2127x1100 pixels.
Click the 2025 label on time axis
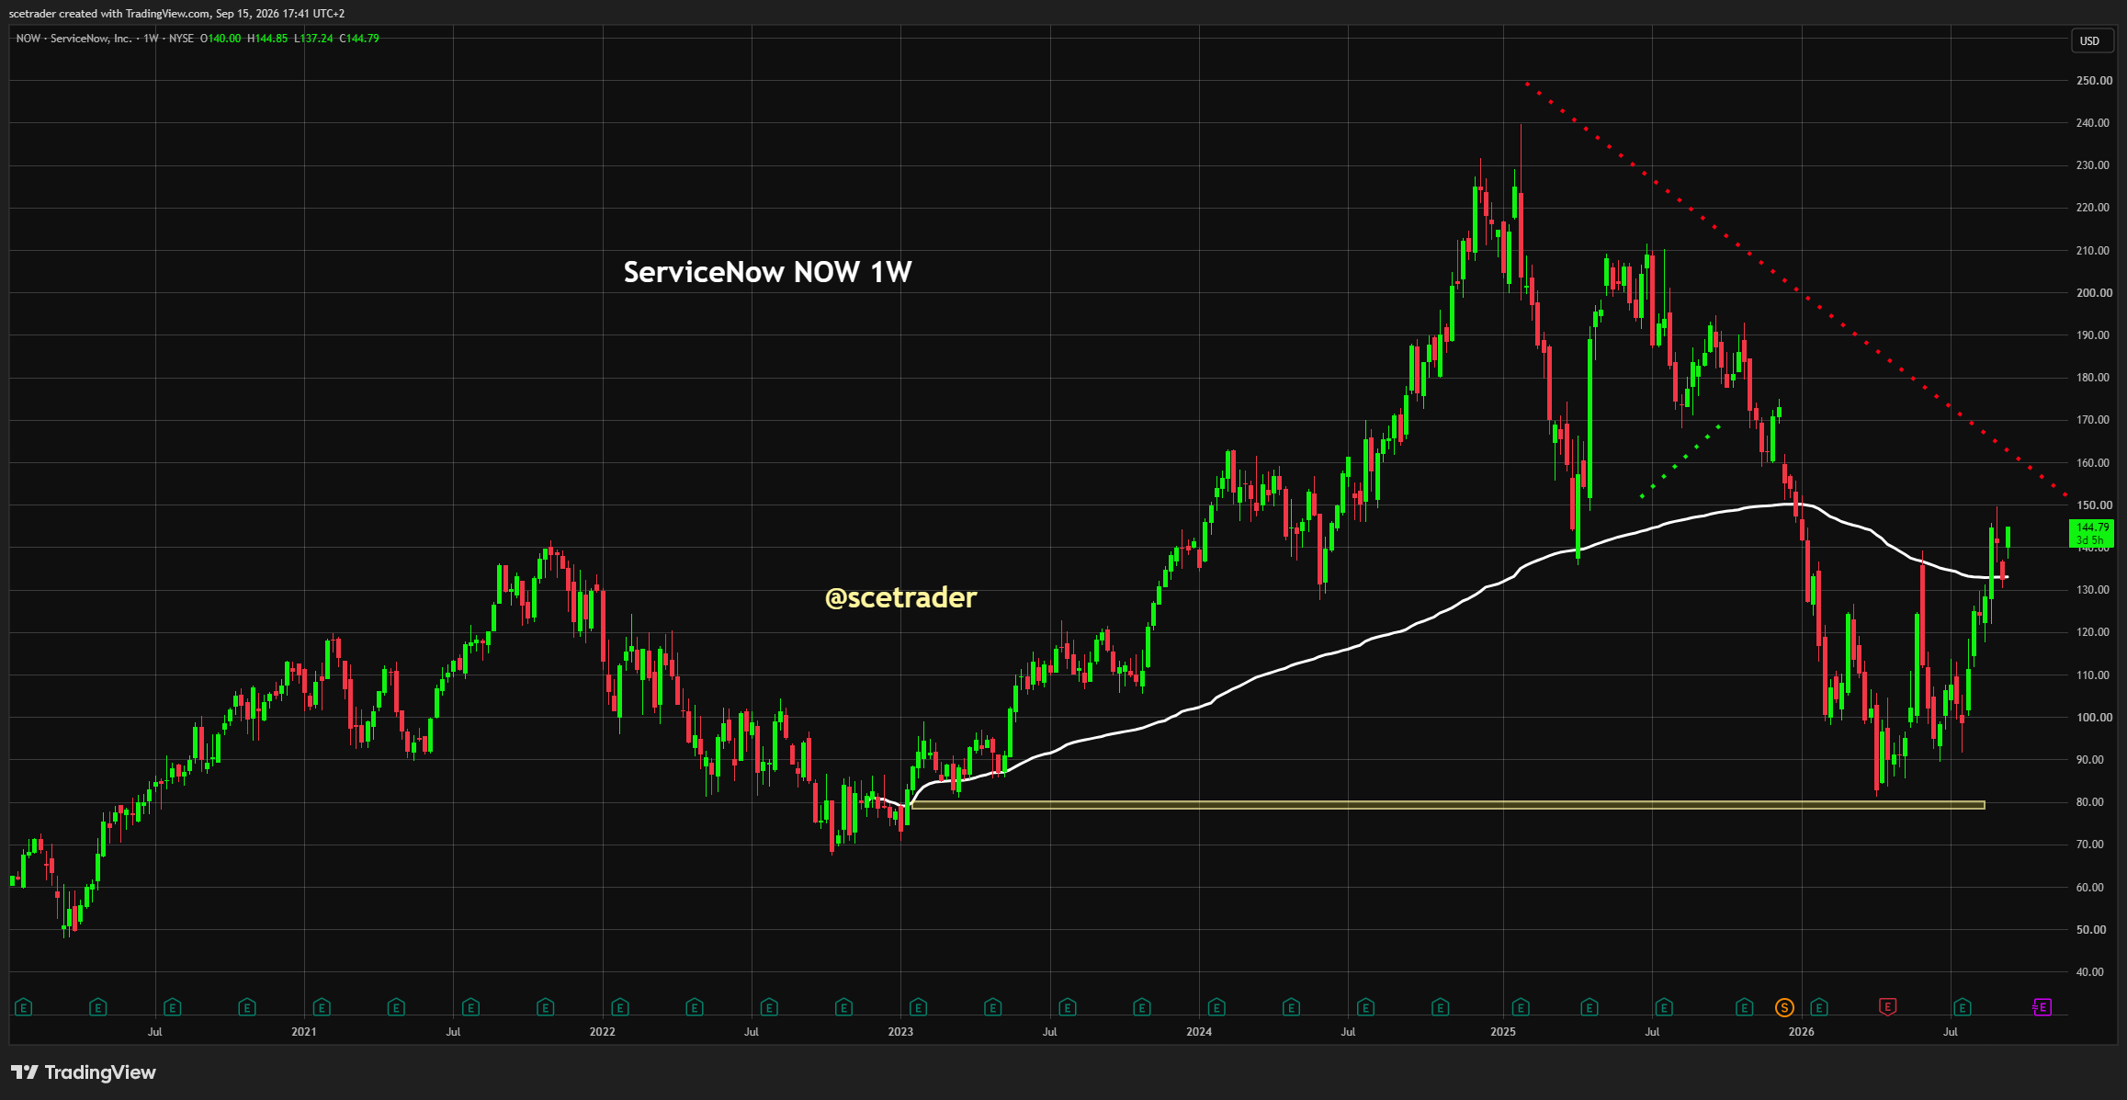[x=1503, y=1032]
